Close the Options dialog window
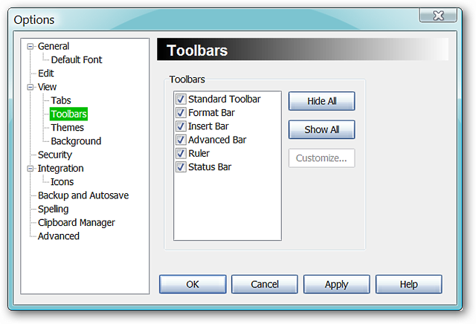This screenshot has height=324, width=476. click(x=438, y=16)
